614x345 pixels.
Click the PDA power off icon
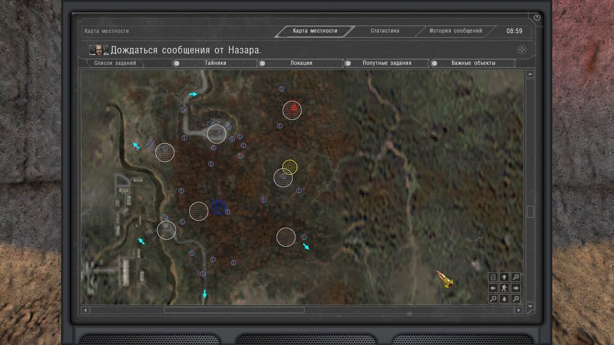[x=537, y=17]
